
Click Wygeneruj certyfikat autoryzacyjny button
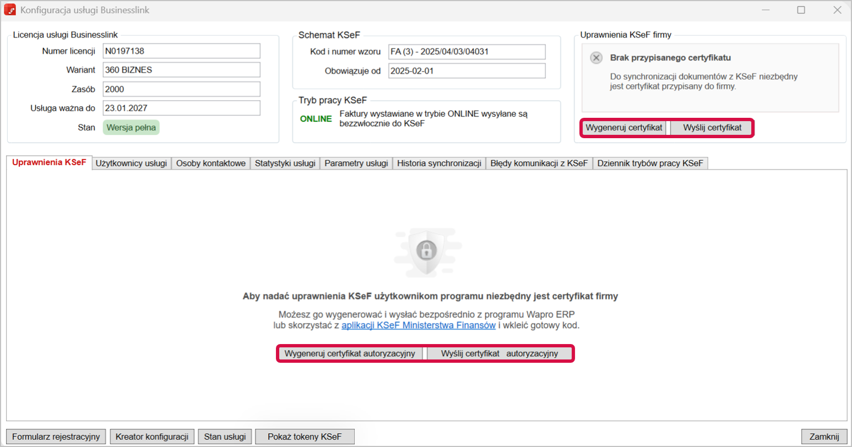(349, 353)
